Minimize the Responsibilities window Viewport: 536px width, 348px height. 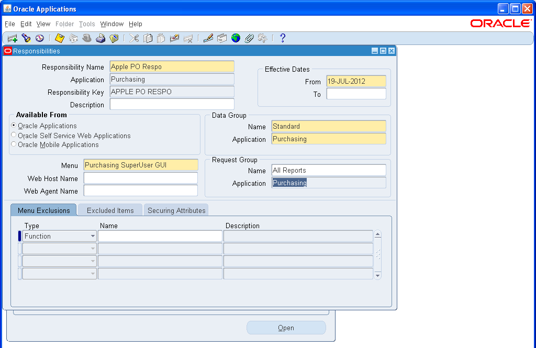(x=375, y=51)
